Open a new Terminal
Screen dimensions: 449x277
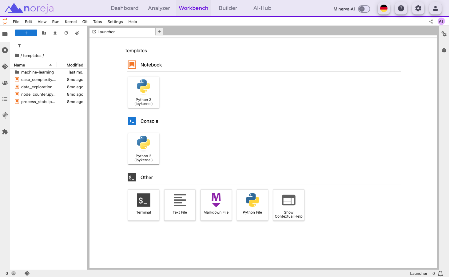[144, 205]
